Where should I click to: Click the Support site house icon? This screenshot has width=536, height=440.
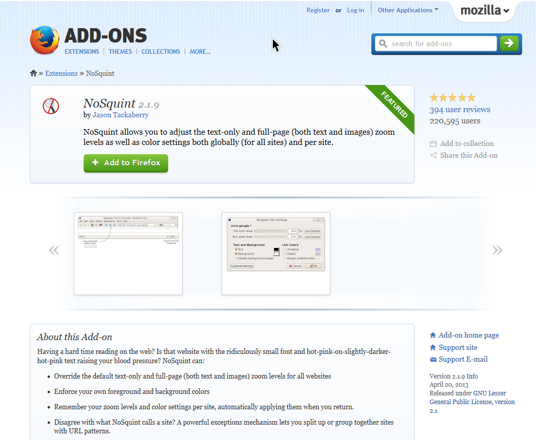coord(433,347)
